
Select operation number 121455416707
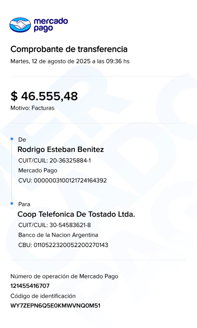click(30, 286)
